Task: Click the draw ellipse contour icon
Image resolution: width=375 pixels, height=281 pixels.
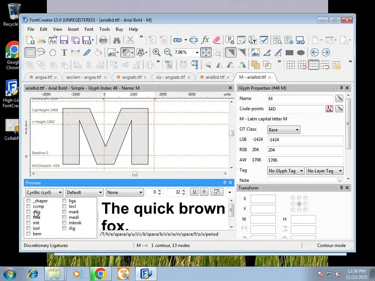Action: (x=301, y=53)
